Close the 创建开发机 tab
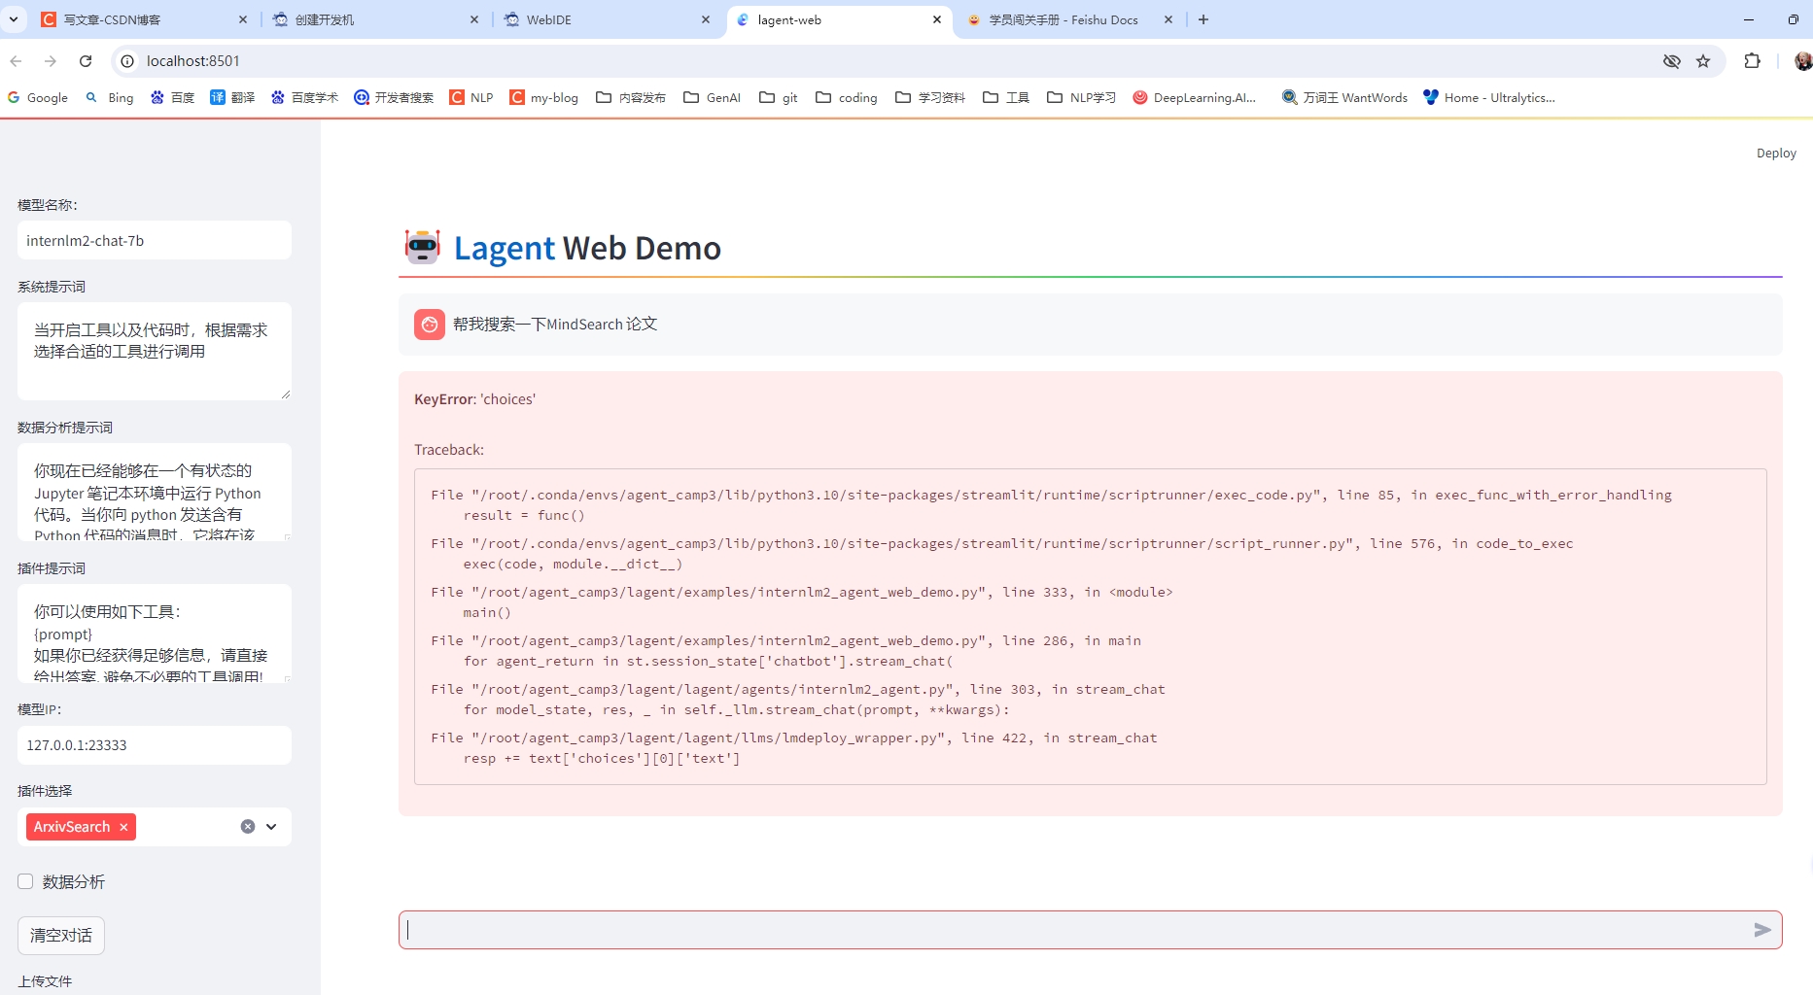This screenshot has height=995, width=1813. [474, 19]
